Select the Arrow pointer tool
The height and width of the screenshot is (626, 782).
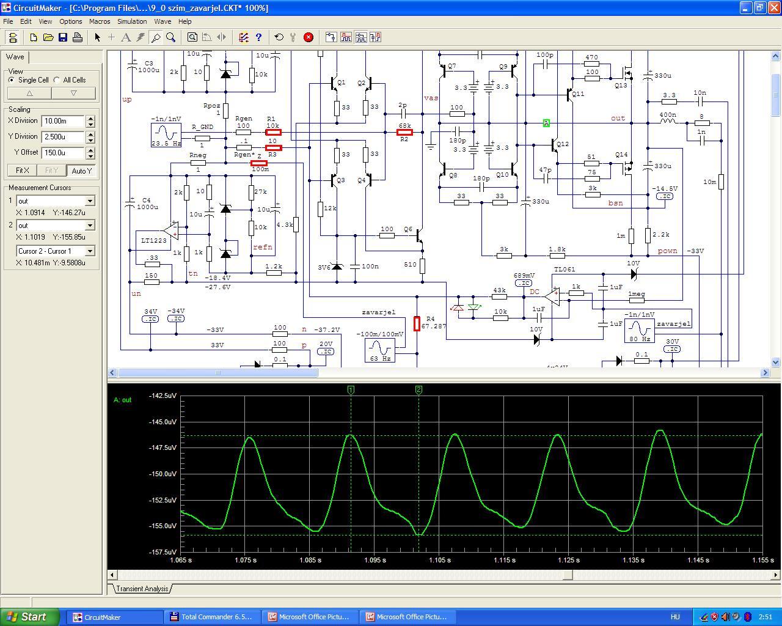coord(97,37)
